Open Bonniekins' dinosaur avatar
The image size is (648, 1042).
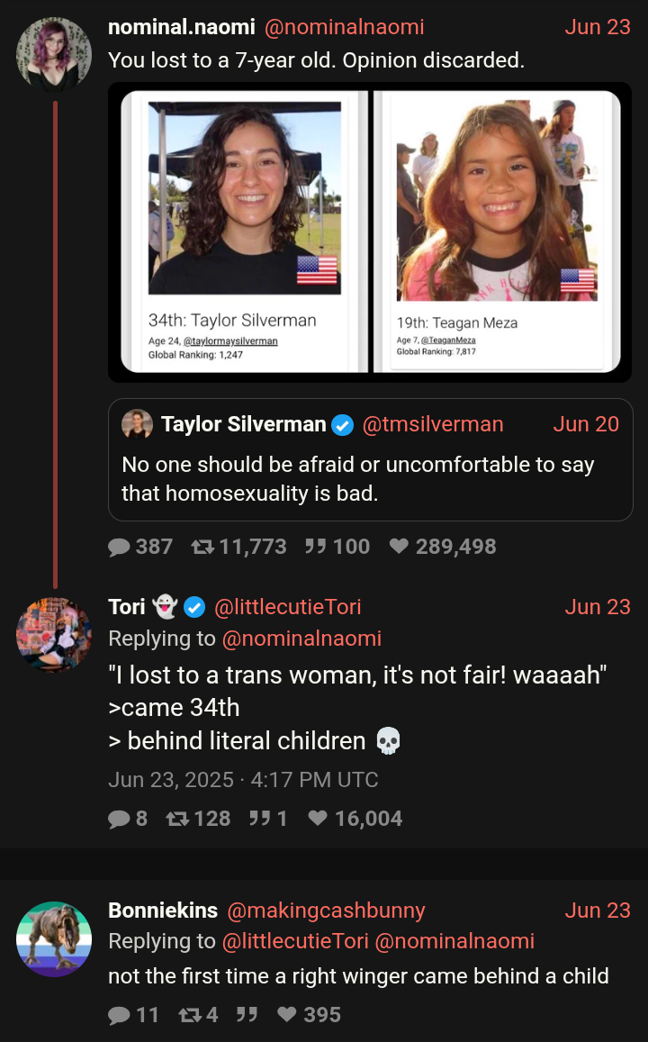point(54,938)
